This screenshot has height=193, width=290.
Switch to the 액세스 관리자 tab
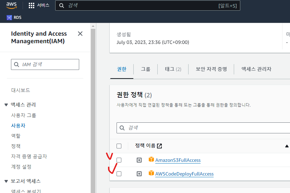click(x=256, y=69)
